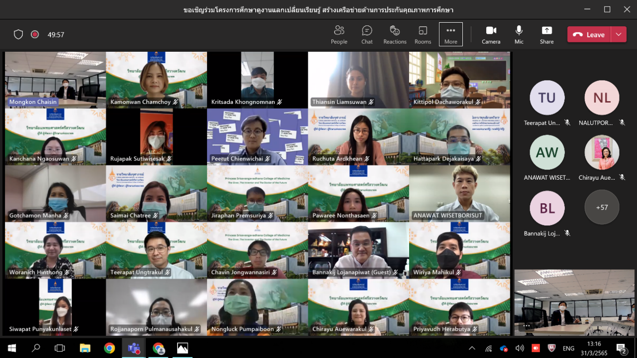
Task: Switch to Microsoft Teams taskbar icon
Action: pyautogui.click(x=134, y=348)
